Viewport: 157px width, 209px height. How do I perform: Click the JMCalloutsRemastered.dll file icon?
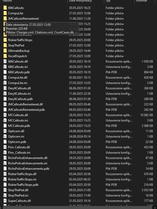pos(5,104)
